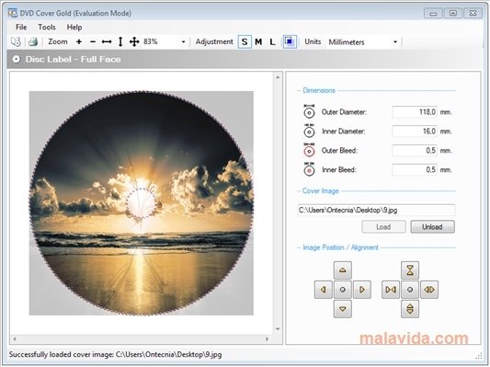Click the Inner Diameter disc icon
Image resolution: width=490 pixels, height=367 pixels.
click(x=309, y=131)
